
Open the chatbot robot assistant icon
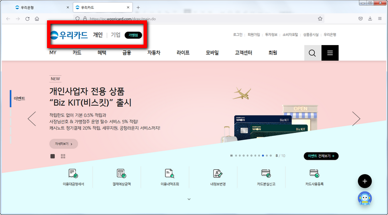[x=365, y=198]
